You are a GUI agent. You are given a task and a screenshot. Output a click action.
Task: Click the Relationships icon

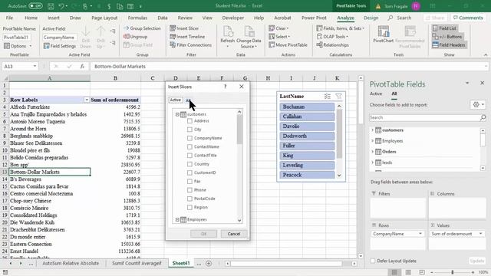point(319,45)
